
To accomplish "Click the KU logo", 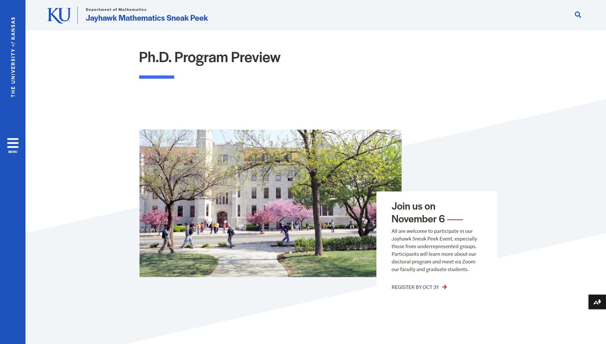I will tap(59, 15).
